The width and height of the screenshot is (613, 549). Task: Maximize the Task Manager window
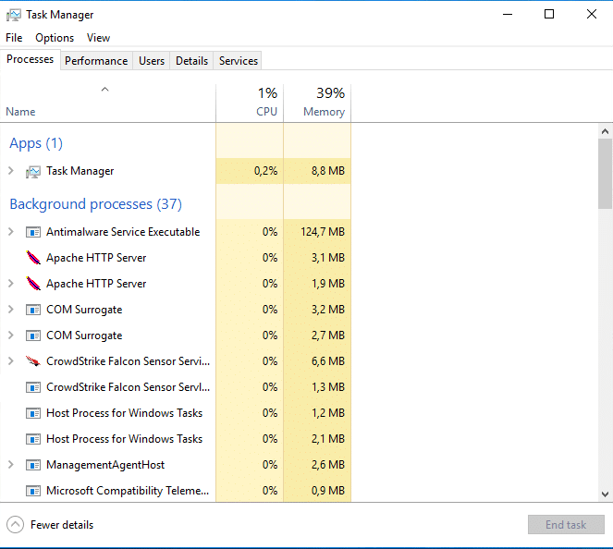[549, 15]
